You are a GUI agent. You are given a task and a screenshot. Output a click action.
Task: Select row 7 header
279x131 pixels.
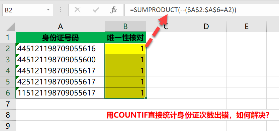8,104
